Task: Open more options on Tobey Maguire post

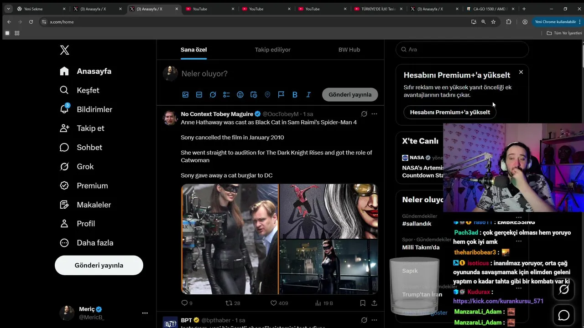Action: pyautogui.click(x=374, y=114)
